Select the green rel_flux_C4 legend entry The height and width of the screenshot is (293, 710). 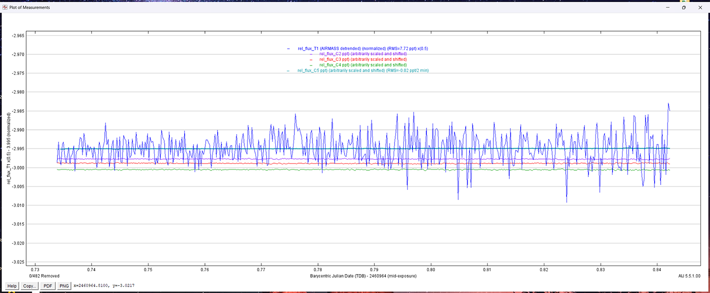pos(363,65)
